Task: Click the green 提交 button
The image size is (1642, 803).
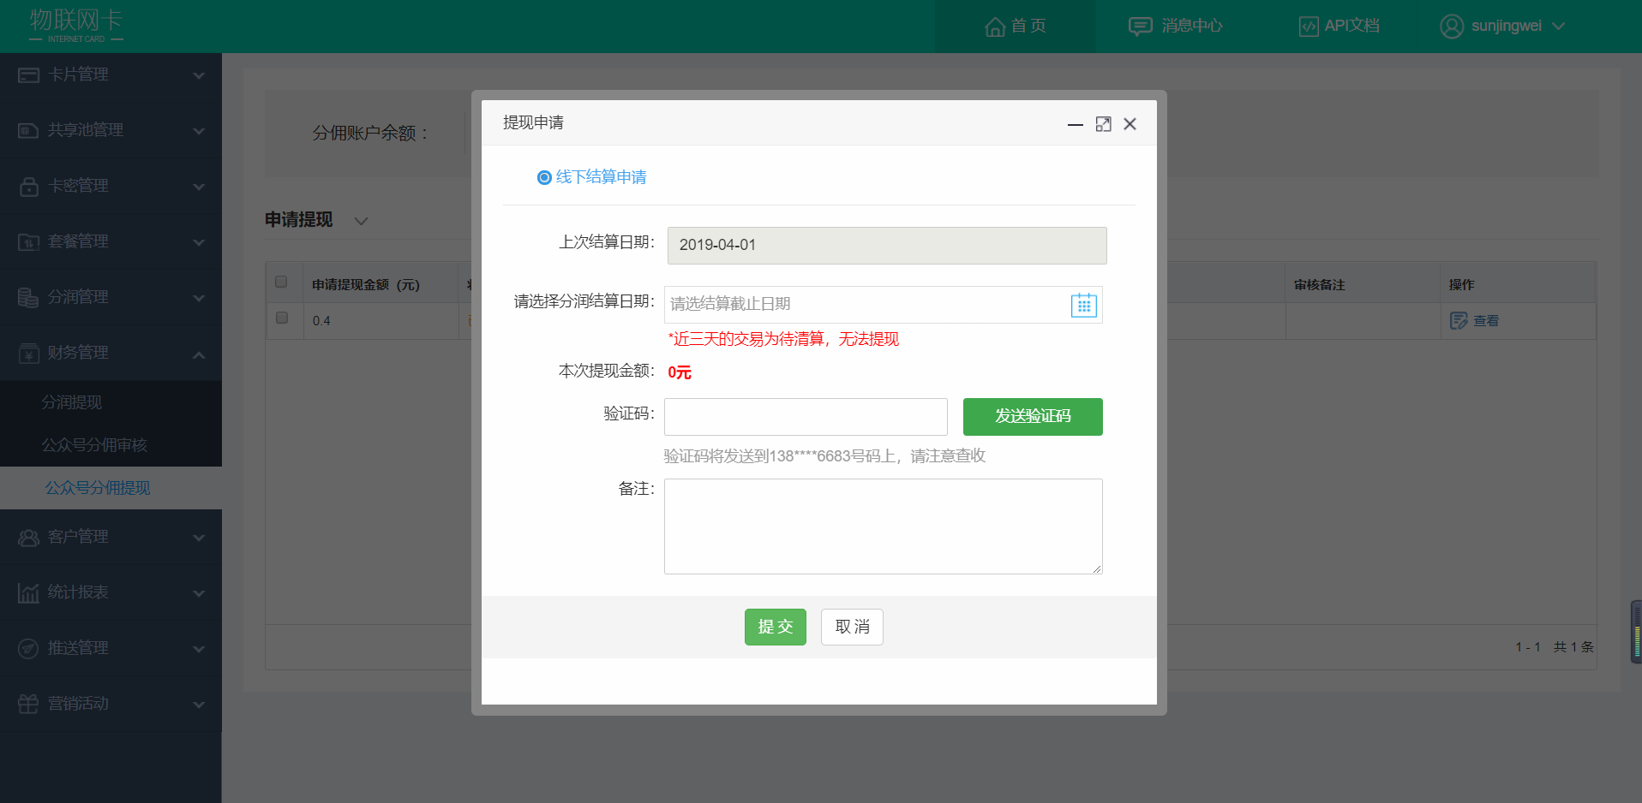Action: tap(776, 628)
